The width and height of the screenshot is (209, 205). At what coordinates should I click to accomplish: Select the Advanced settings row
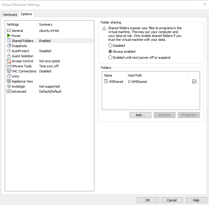50,91
